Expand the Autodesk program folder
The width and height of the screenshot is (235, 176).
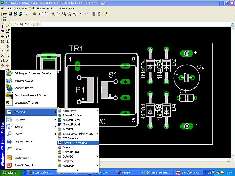click(x=78, y=129)
